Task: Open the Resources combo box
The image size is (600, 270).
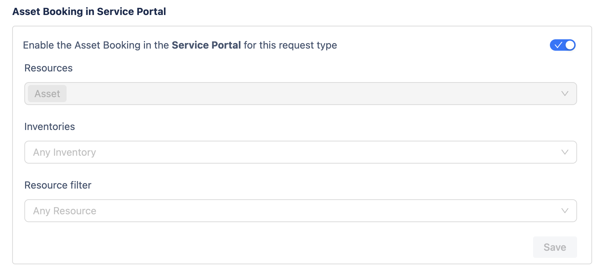Action: [x=301, y=94]
